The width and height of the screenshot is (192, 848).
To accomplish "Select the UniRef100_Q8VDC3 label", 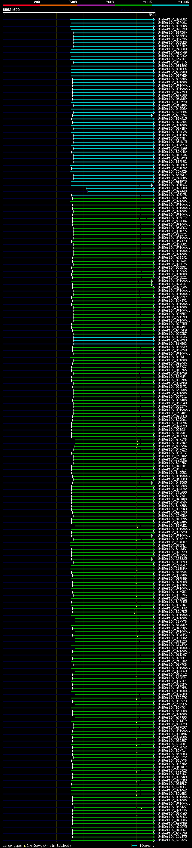I will point(172,228).
